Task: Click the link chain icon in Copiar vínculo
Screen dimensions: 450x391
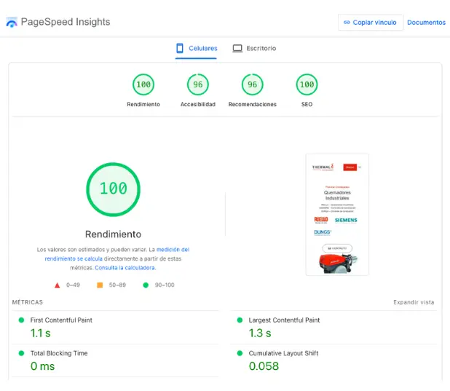Action: pos(347,23)
